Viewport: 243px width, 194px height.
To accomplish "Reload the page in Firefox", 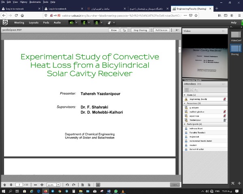I will [16, 15].
